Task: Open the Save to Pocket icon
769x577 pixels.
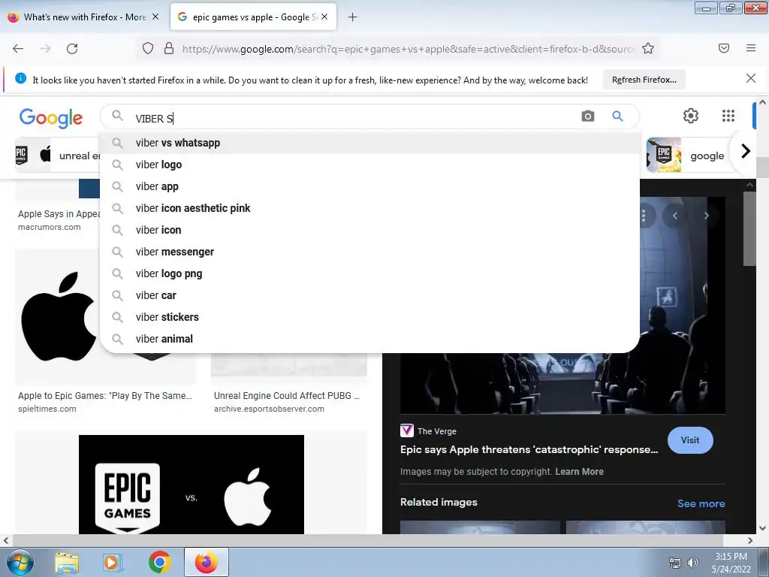Action: (x=723, y=48)
